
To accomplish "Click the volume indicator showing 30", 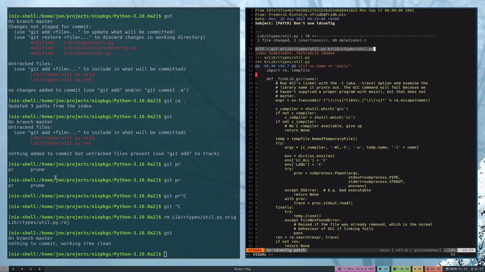I will tap(418, 269).
